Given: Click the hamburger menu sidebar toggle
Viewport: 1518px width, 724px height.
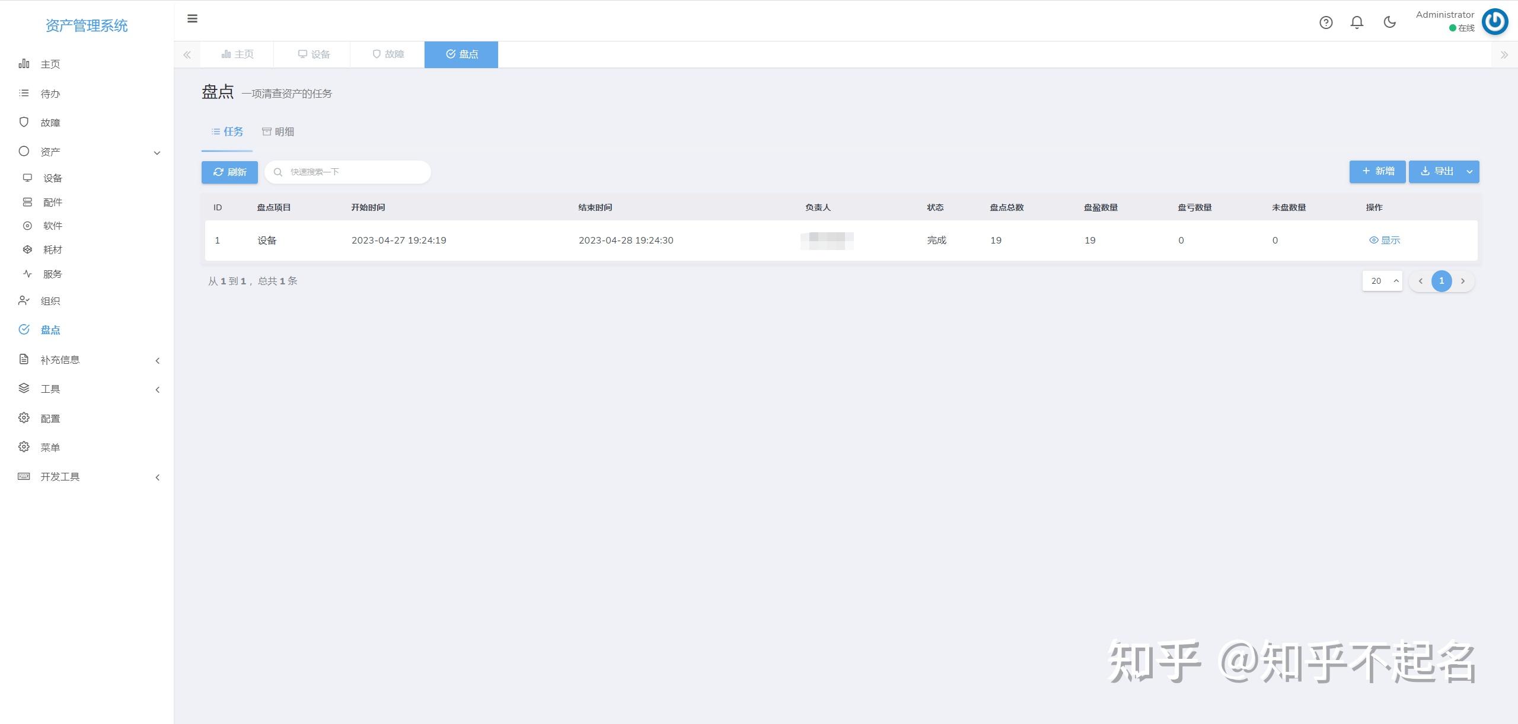Looking at the screenshot, I should 192,19.
